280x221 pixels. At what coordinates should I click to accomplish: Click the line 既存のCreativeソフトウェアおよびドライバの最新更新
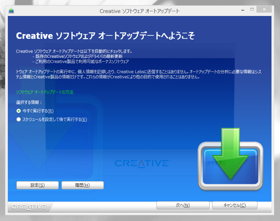coord(79,56)
